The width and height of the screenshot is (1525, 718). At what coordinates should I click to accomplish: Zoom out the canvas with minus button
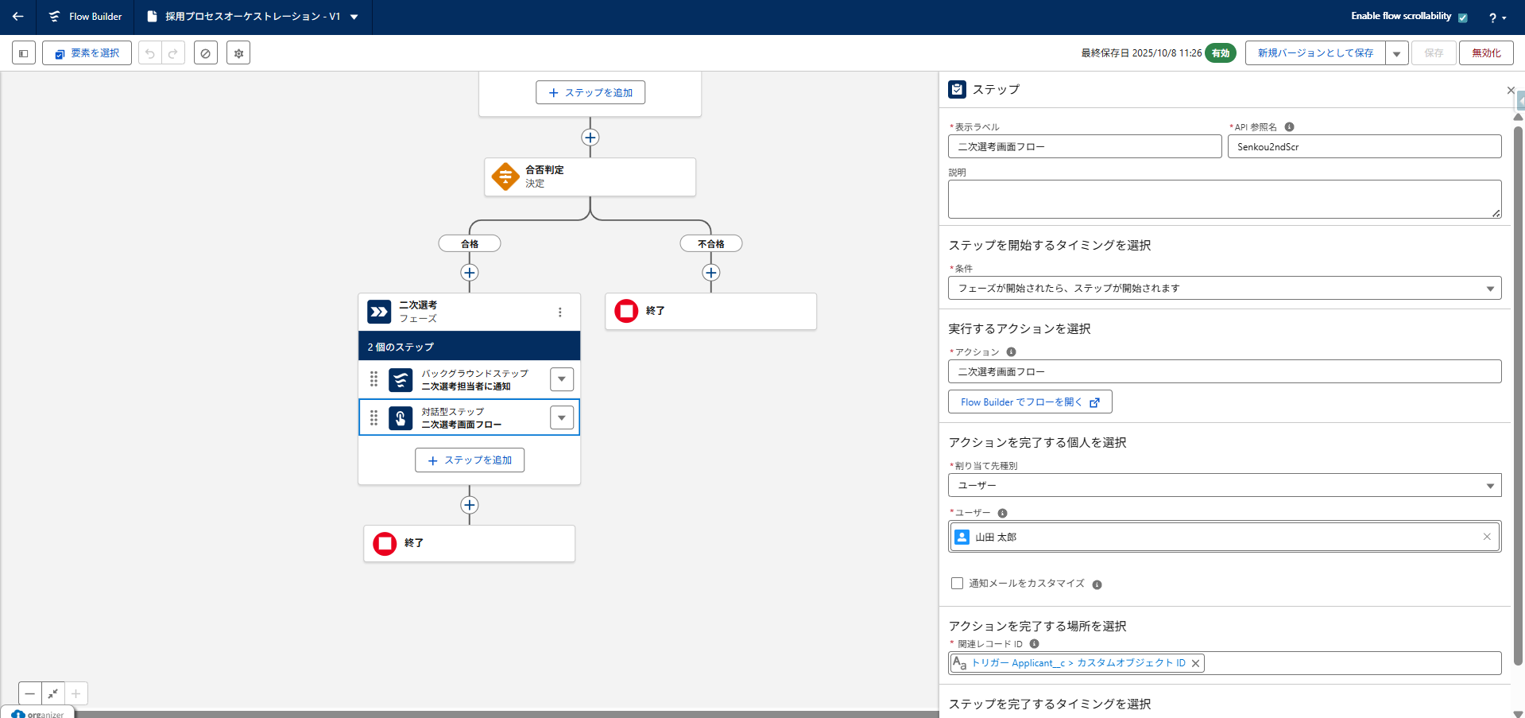point(30,693)
